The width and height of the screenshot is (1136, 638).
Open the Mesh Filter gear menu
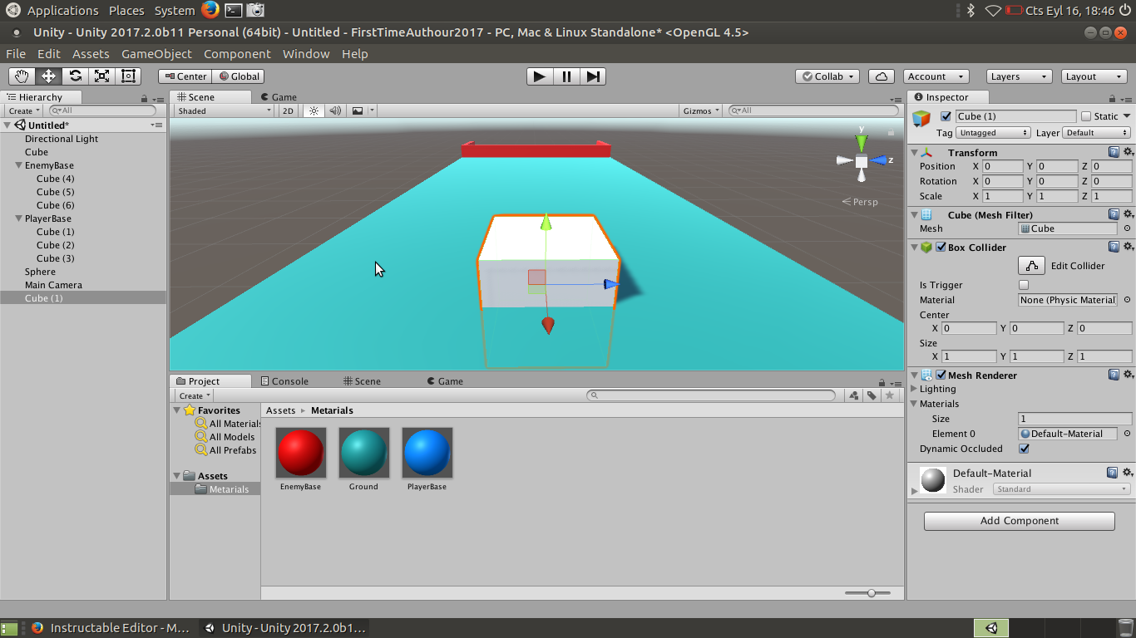[1128, 214]
